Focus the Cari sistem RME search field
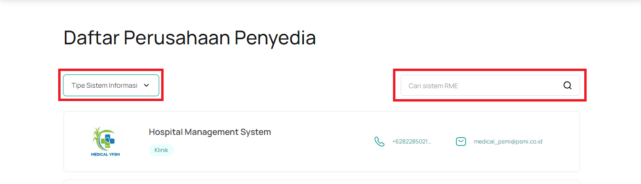Image resolution: width=641 pixels, height=184 pixels. pos(490,86)
